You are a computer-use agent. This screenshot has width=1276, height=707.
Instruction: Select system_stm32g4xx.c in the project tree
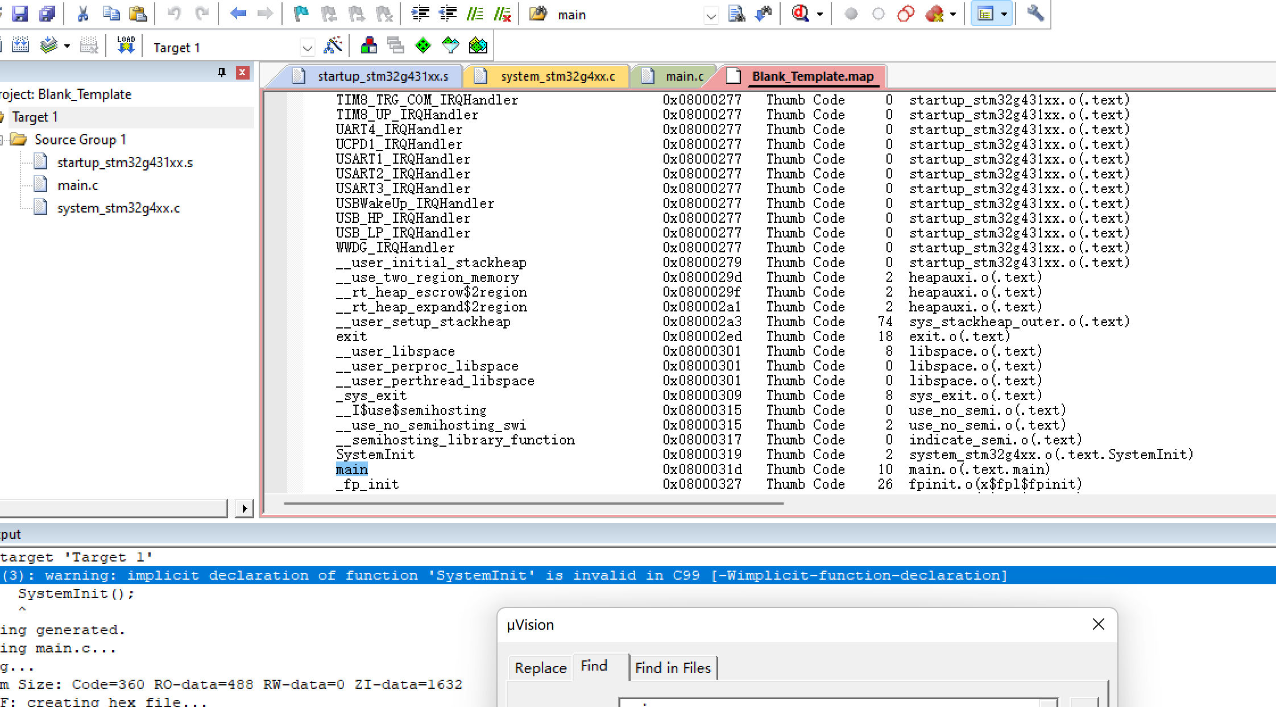point(119,208)
